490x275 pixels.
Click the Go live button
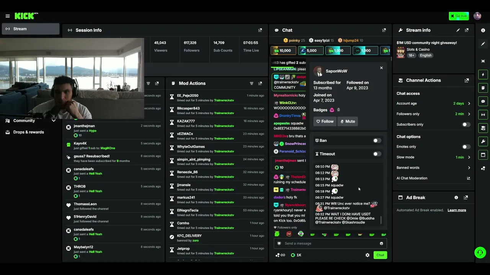coord(459,16)
